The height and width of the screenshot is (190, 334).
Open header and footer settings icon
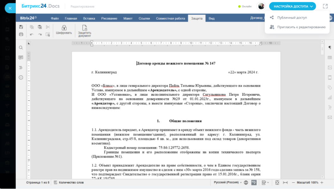pyautogui.click(x=330, y=77)
